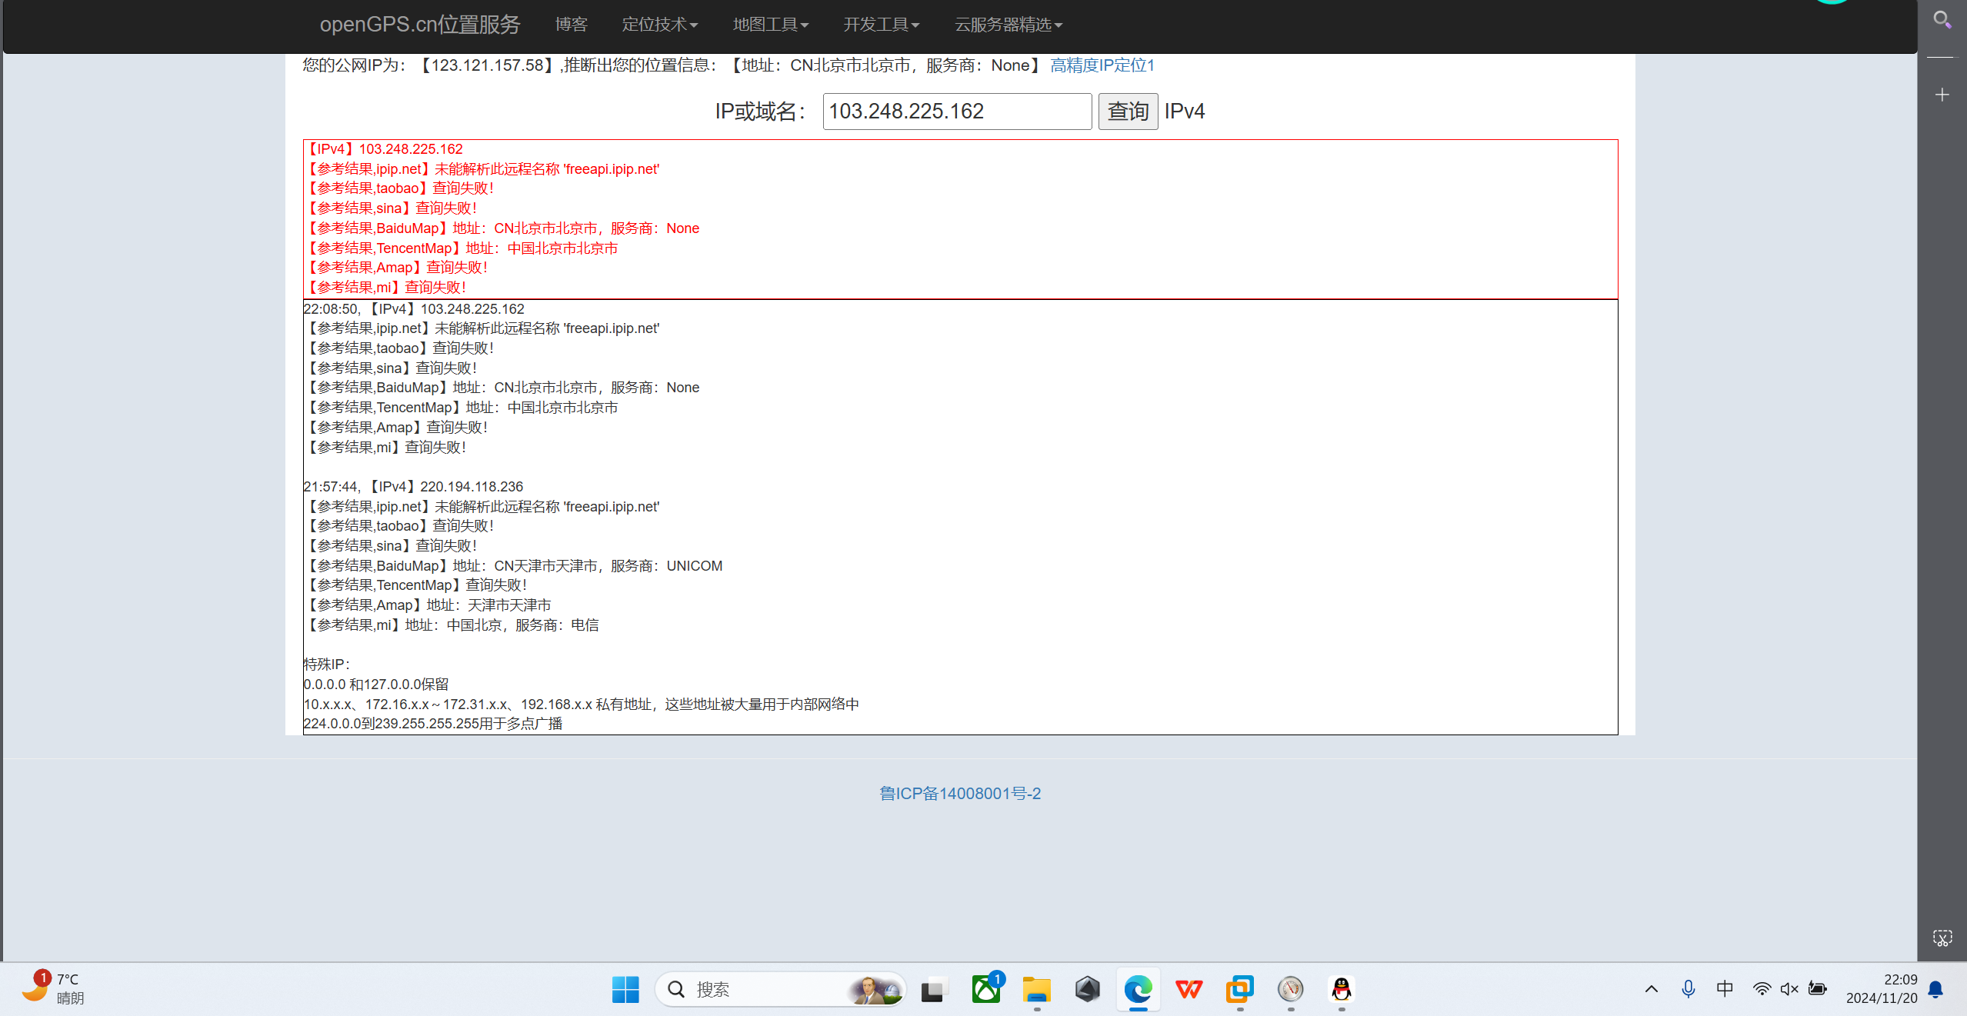The width and height of the screenshot is (1967, 1016).
Task: Click the Windows Start button
Action: click(625, 989)
